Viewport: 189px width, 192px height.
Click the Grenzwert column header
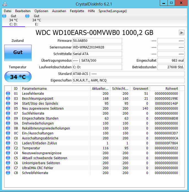[x=140, y=88]
